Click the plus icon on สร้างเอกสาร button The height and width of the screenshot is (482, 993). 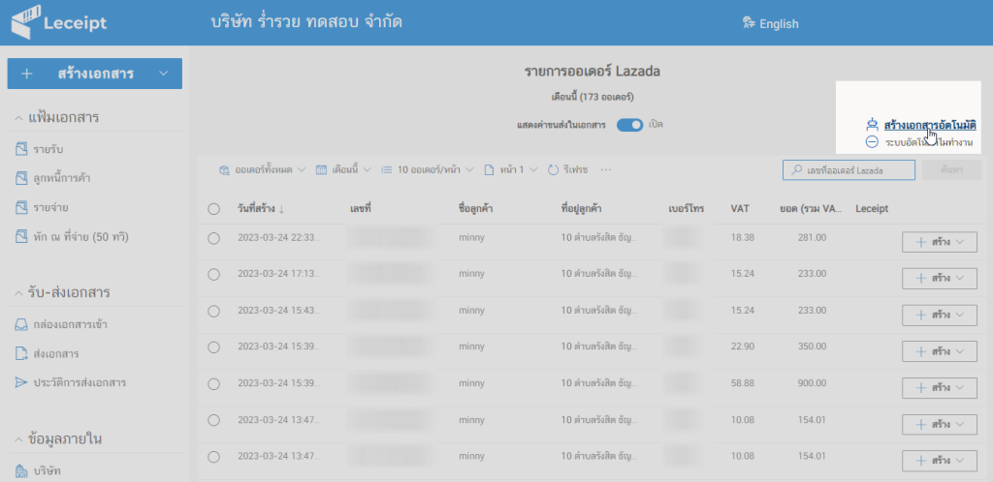point(26,74)
